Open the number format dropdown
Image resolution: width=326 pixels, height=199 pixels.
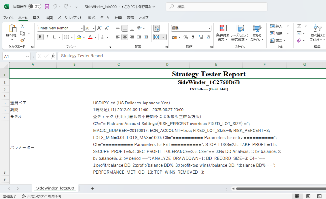[209, 28]
